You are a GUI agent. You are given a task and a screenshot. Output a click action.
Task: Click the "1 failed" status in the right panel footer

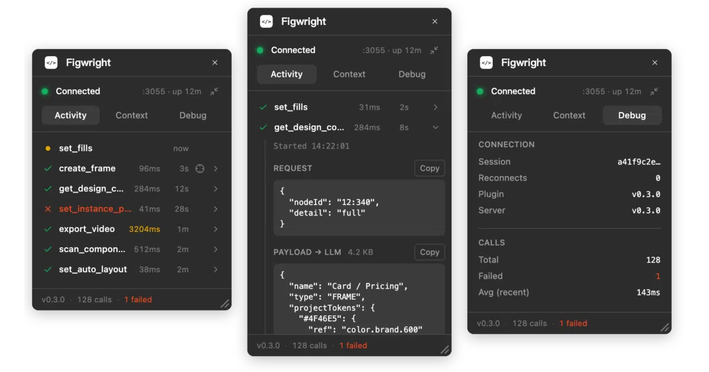(573, 323)
